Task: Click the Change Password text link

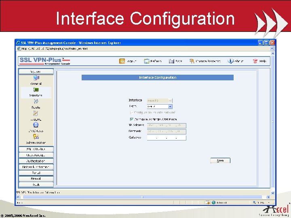Action: coord(208,61)
